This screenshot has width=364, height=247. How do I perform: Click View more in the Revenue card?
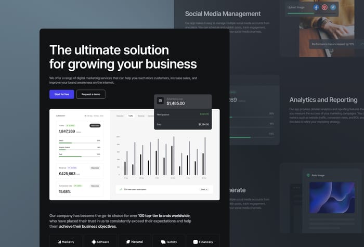(95, 168)
